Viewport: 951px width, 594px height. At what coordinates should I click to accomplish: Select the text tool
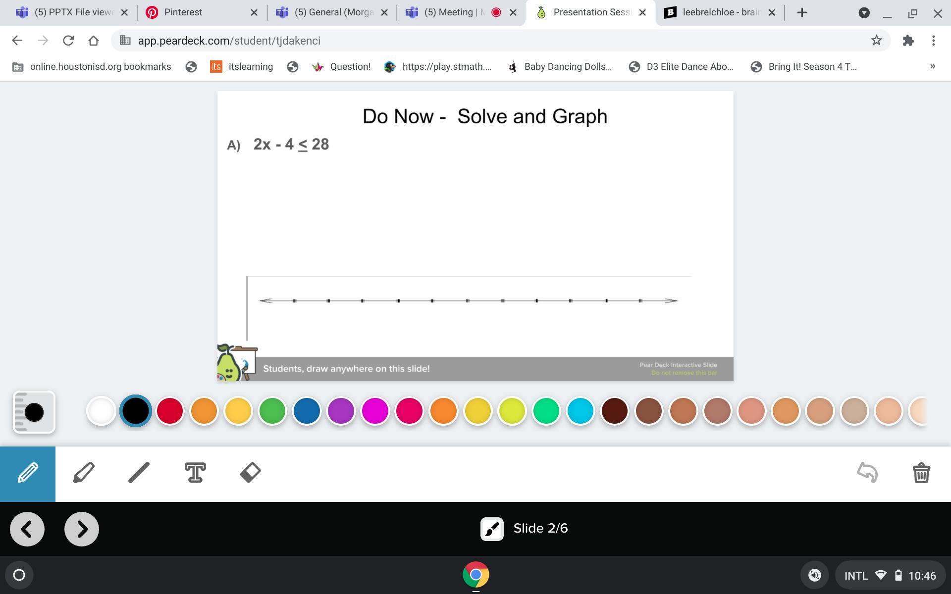coord(195,473)
